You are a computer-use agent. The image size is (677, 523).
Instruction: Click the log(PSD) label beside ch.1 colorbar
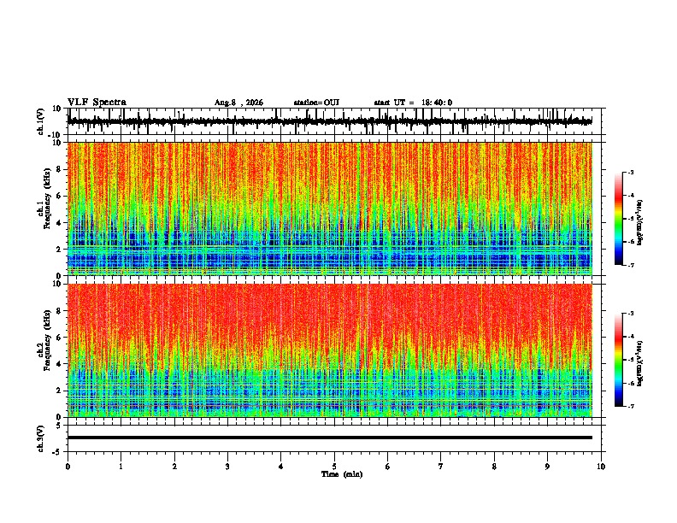pyautogui.click(x=640, y=222)
